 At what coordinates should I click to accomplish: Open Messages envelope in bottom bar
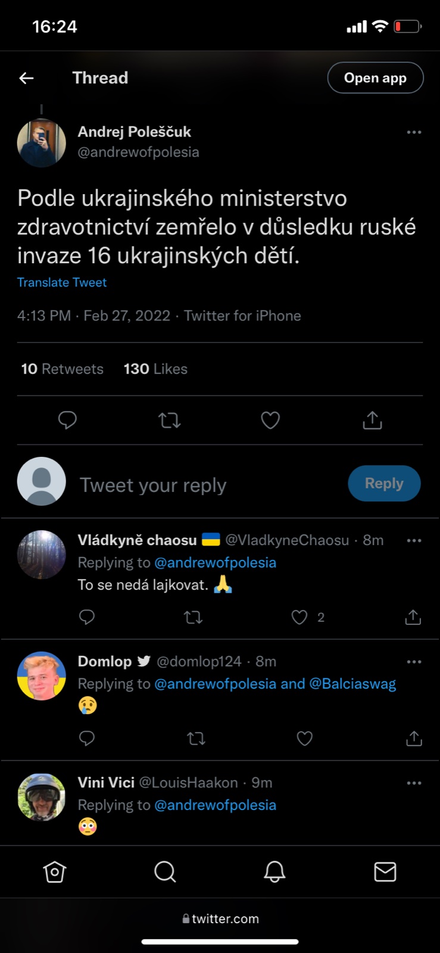(385, 872)
